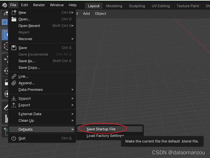The image size is (210, 158).
Task: Expand the Recover submenu
Action: (x=42, y=39)
